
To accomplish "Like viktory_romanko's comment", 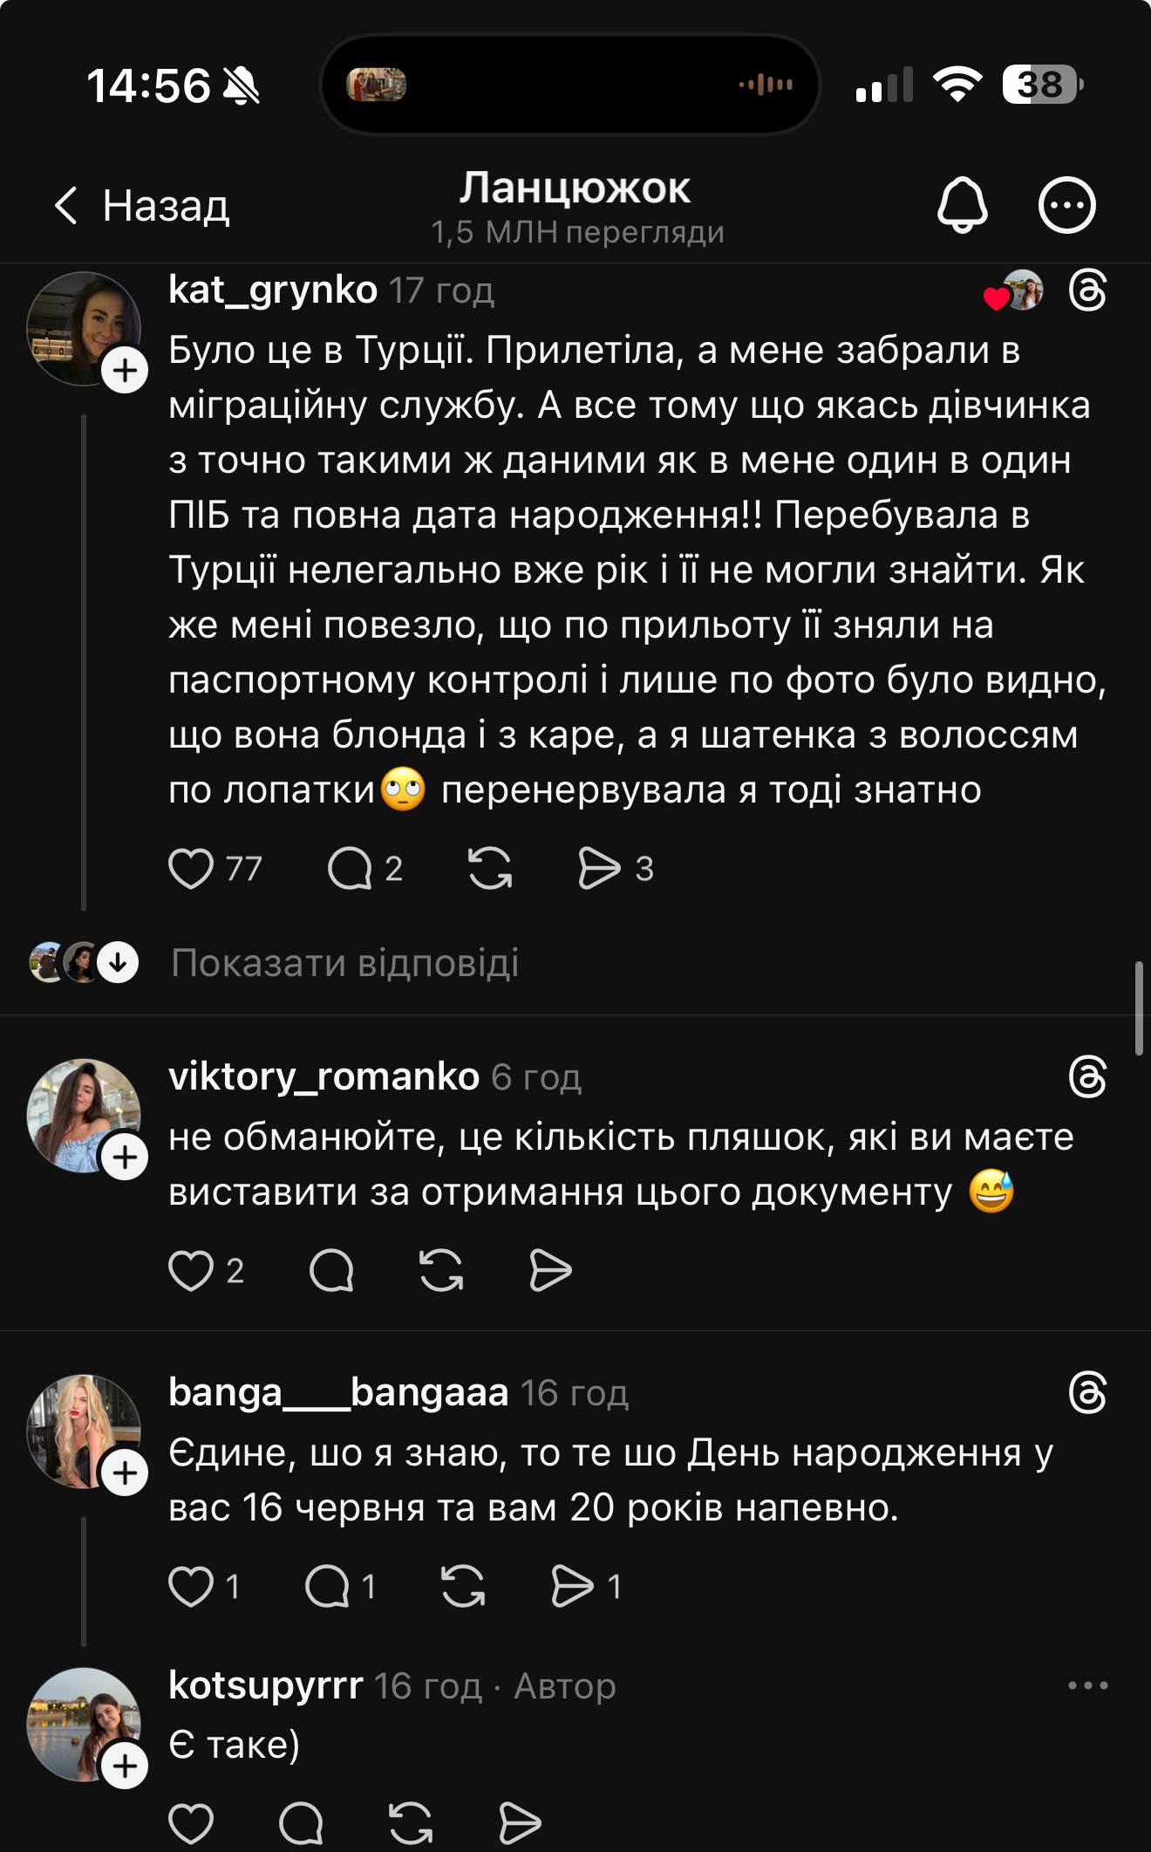I will (x=191, y=1271).
